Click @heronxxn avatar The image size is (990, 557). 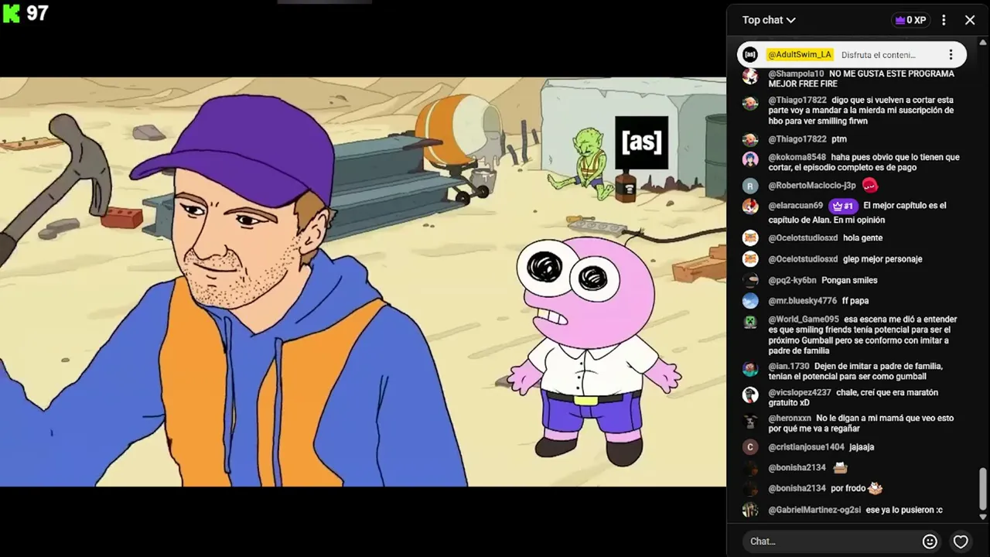(750, 422)
